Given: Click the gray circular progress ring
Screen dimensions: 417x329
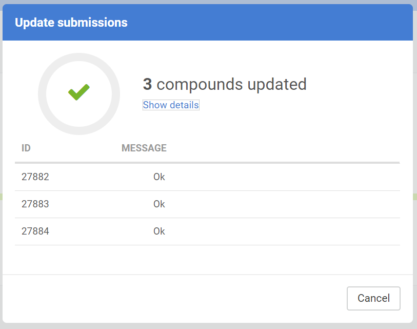Looking at the screenshot, I should click(42, 94).
